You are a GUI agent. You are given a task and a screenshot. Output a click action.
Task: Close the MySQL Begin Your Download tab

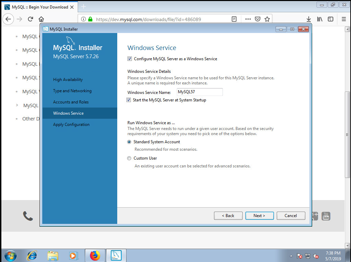point(72,7)
